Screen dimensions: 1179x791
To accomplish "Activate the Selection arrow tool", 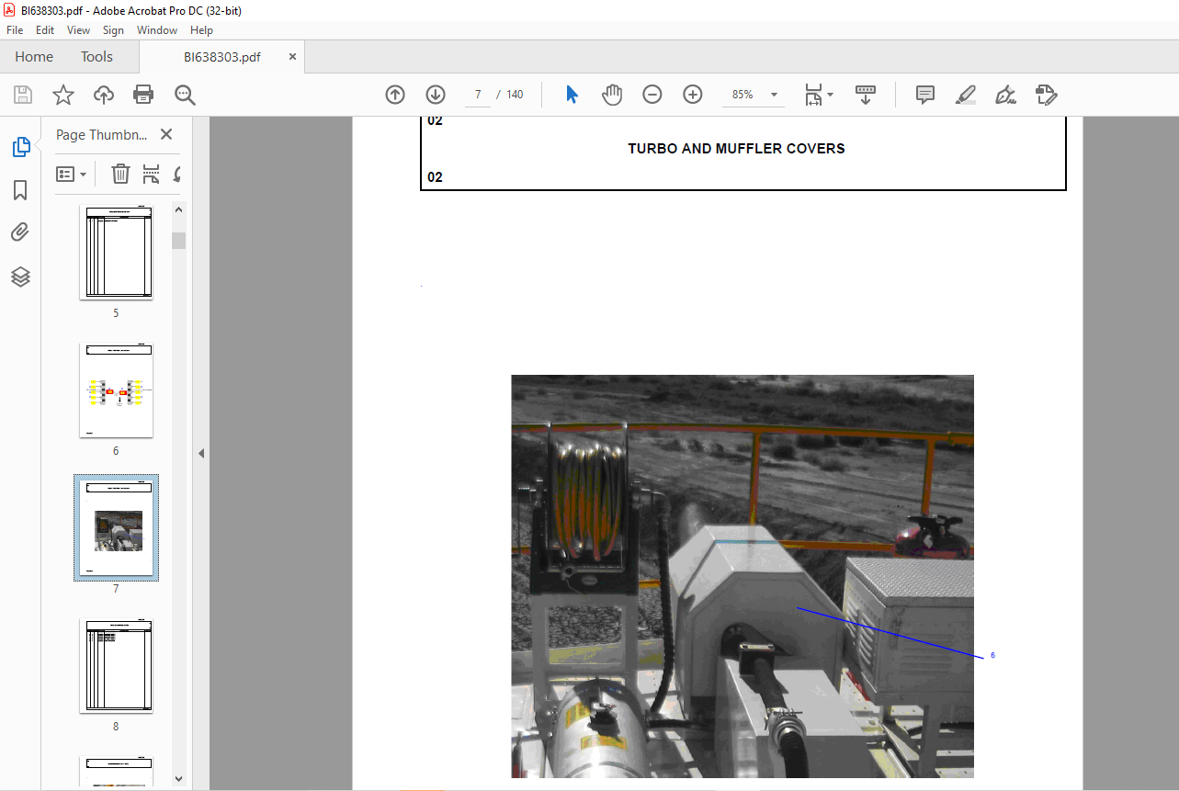I will [x=572, y=95].
